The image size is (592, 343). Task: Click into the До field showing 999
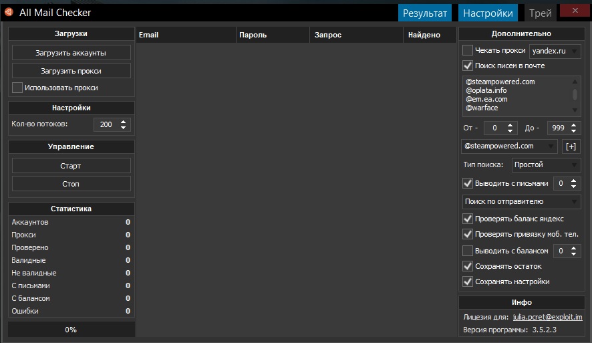tap(558, 128)
